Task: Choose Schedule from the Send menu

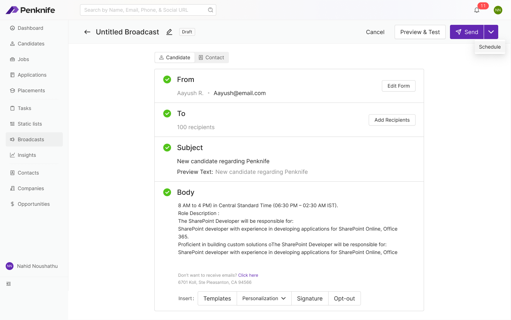Action: tap(490, 47)
